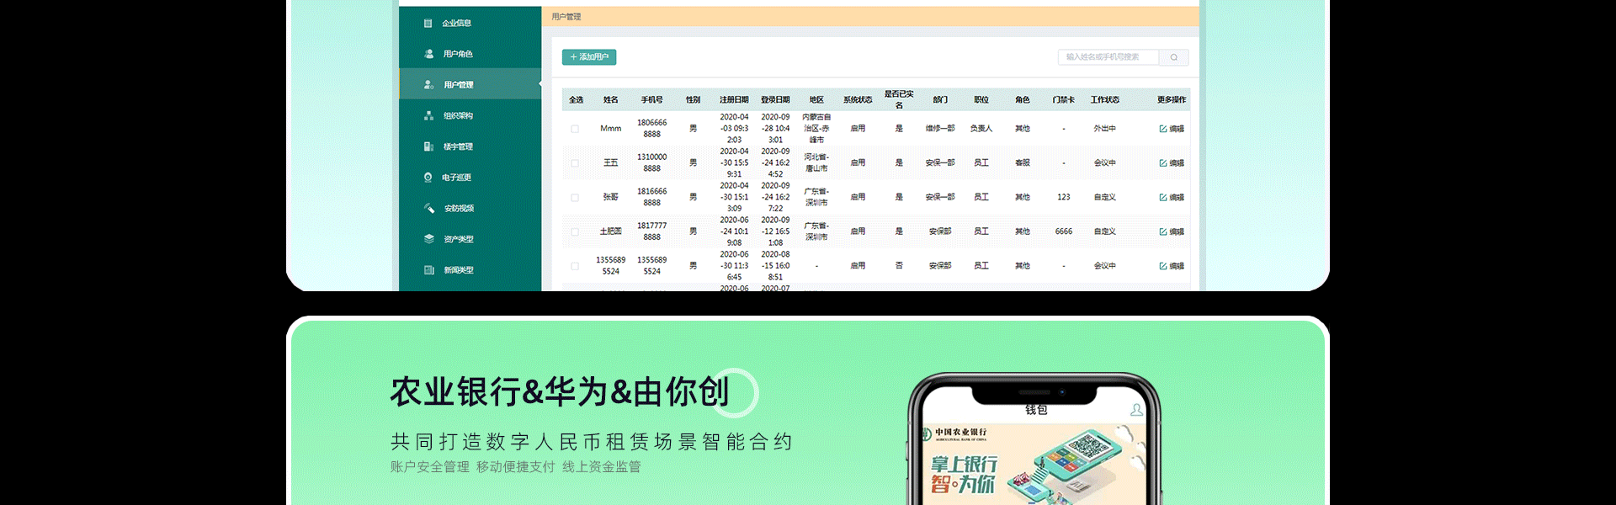The height and width of the screenshot is (505, 1616).
Task: Click the search magnifier icon
Action: click(x=1173, y=57)
